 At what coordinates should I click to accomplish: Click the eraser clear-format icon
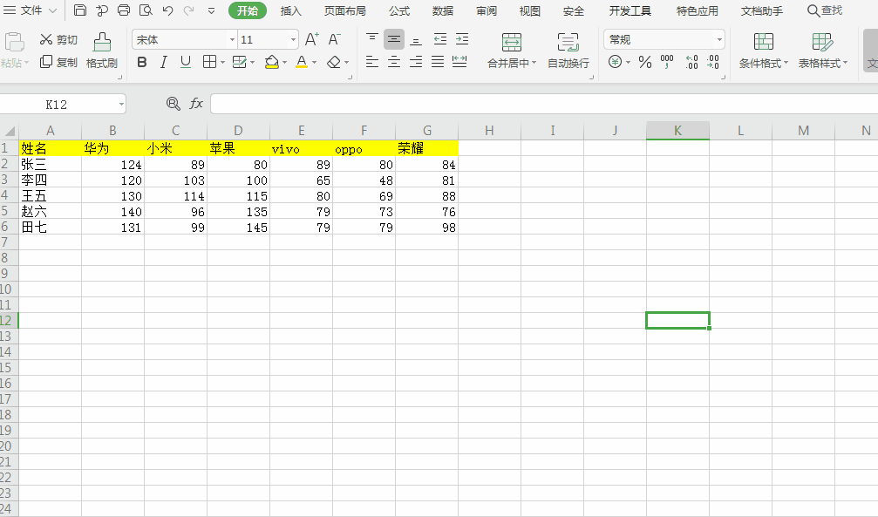(334, 62)
